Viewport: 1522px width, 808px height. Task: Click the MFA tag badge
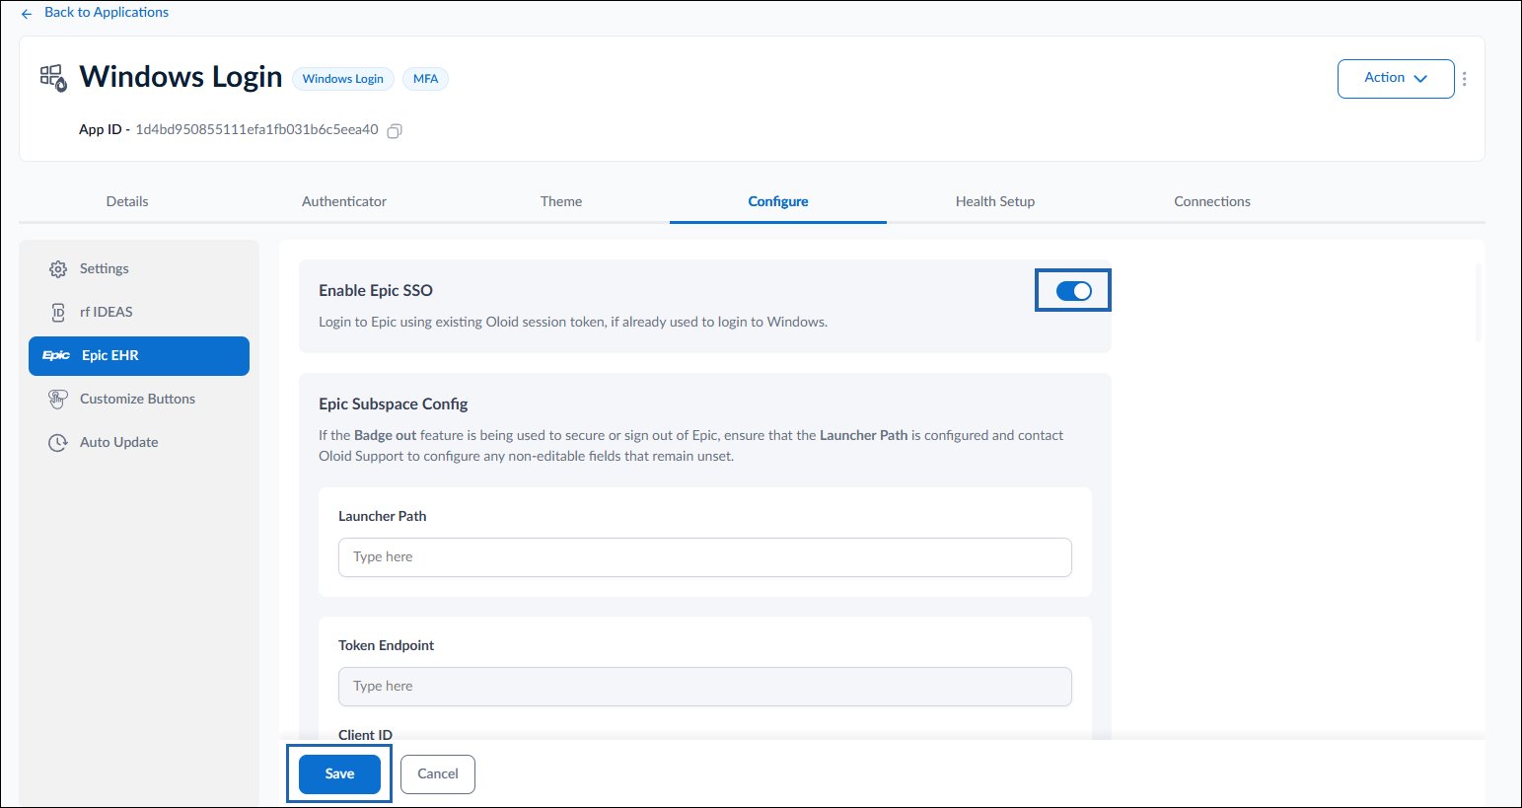[426, 79]
